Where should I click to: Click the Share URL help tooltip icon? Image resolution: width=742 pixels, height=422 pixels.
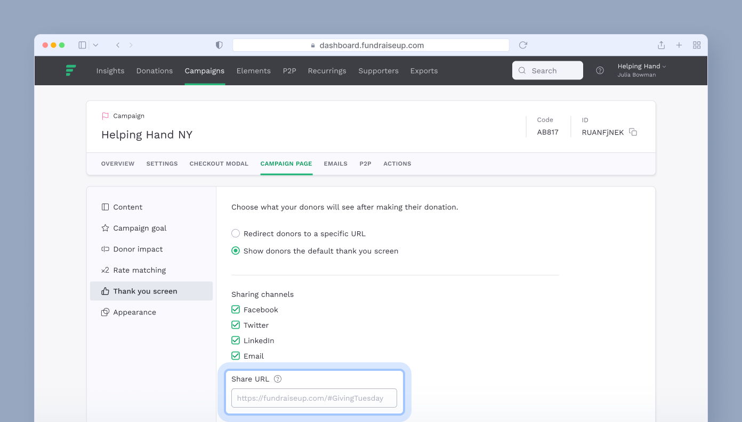pos(277,379)
